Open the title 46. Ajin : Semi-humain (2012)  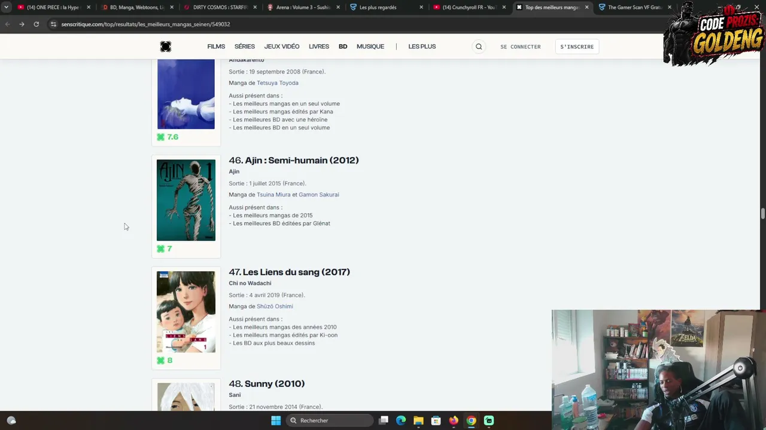point(294,160)
